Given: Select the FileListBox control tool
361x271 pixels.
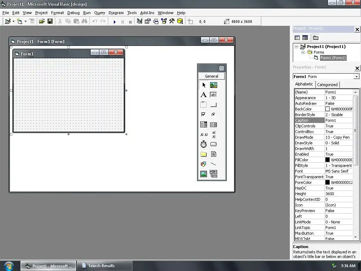Looking at the screenshot, I should 213,154.
